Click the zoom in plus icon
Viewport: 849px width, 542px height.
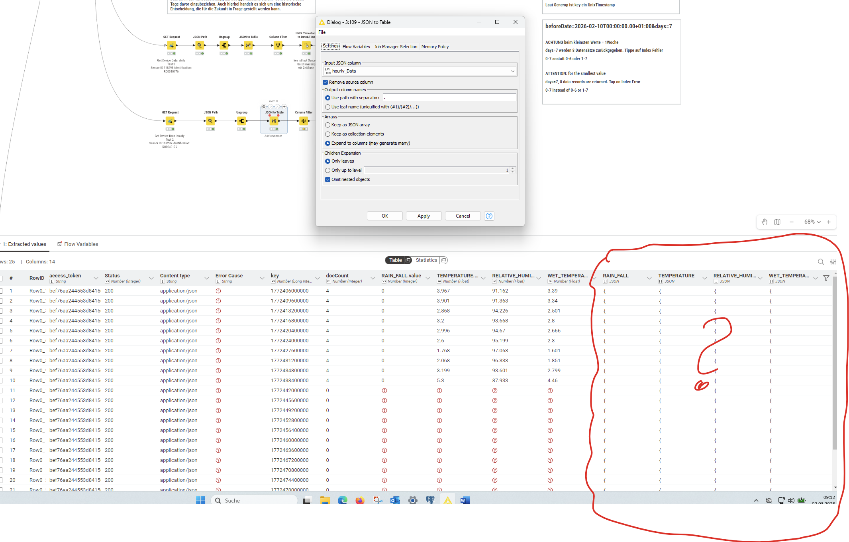point(829,222)
